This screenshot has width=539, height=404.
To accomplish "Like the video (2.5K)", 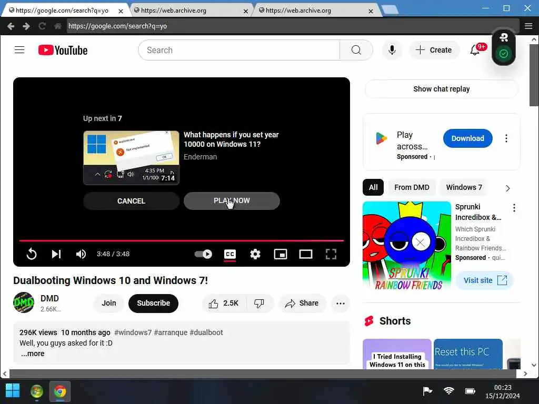I will point(223,304).
